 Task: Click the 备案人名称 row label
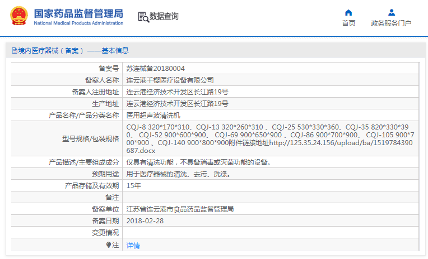[102, 80]
